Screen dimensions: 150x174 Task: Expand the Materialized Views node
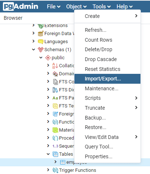(48, 130)
